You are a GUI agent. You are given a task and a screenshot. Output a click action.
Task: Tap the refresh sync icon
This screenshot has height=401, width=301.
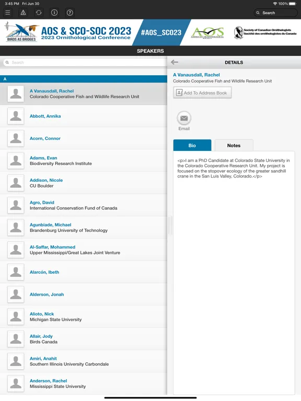tap(39, 13)
